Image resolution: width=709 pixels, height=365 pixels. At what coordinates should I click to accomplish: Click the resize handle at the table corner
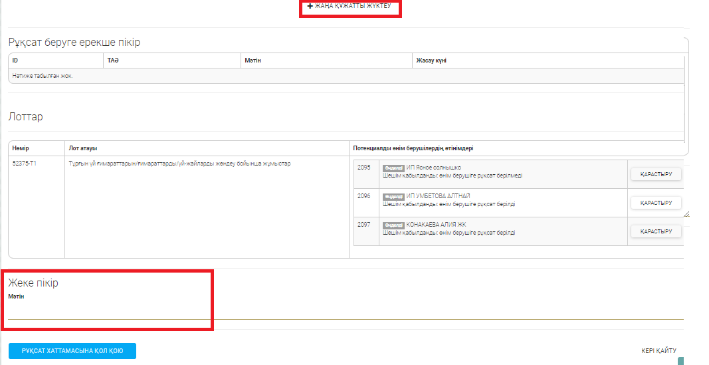coord(686,213)
